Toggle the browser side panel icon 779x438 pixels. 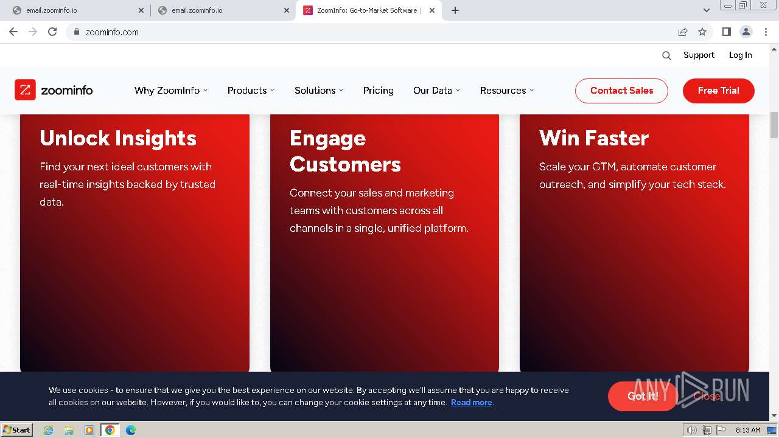(x=726, y=32)
